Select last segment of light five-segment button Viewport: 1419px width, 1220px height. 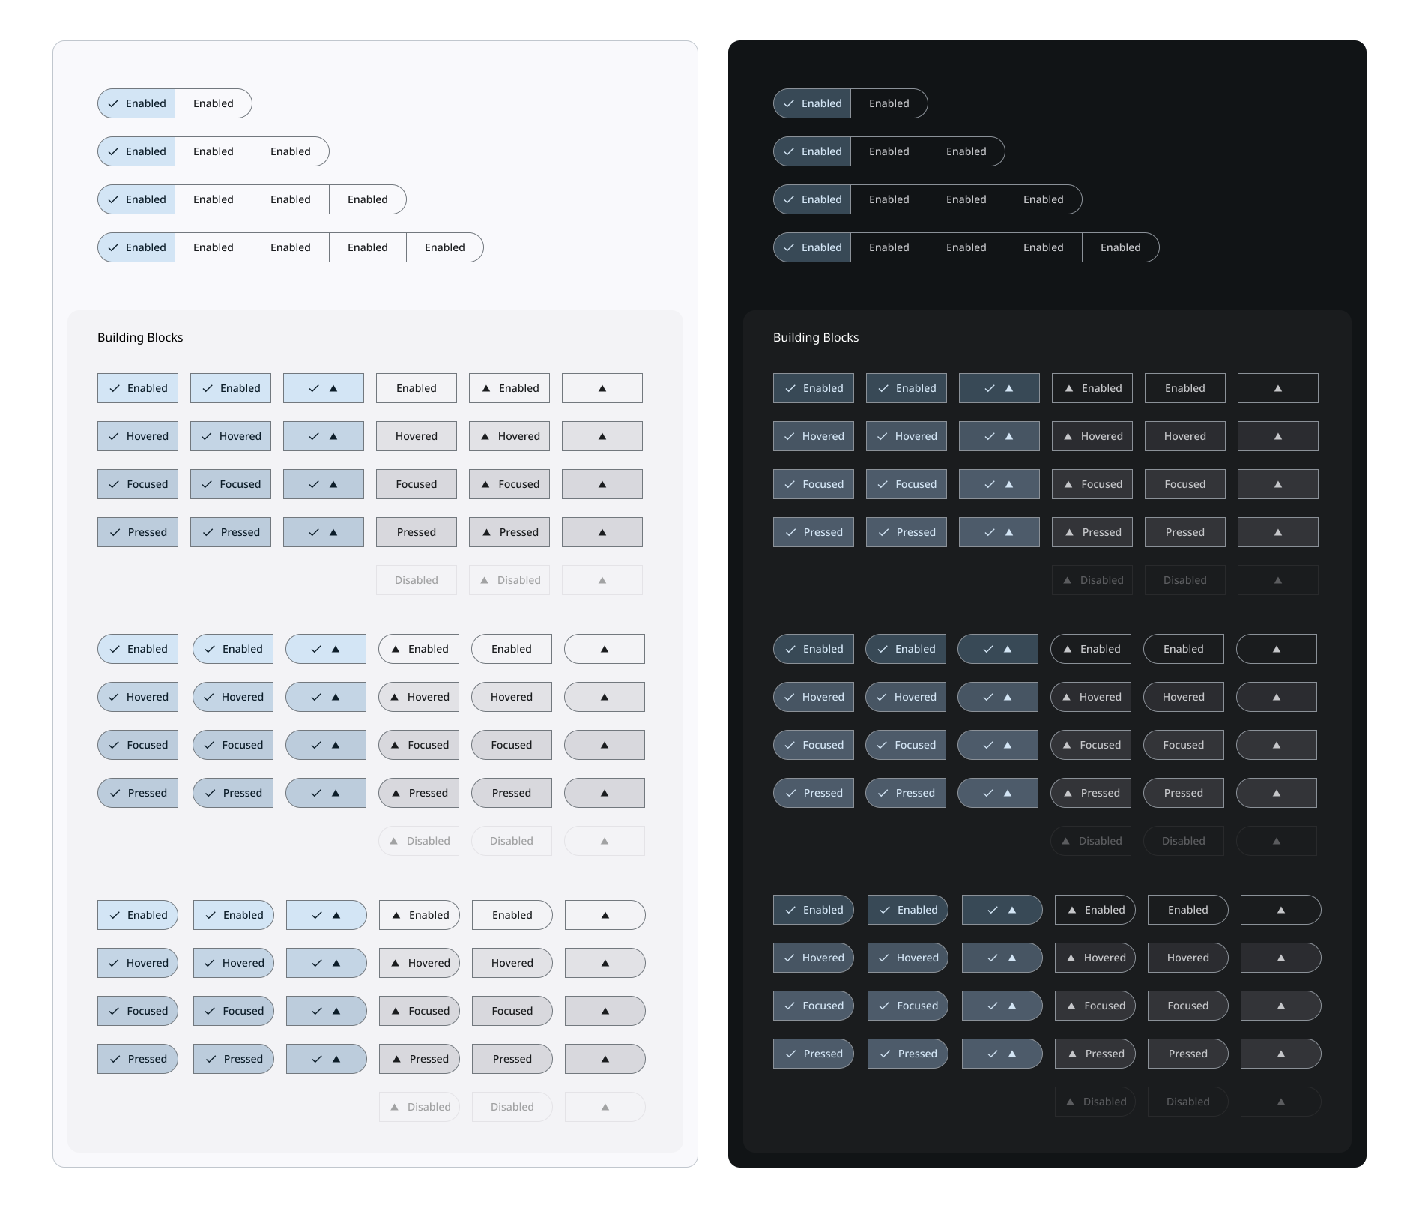click(x=444, y=247)
